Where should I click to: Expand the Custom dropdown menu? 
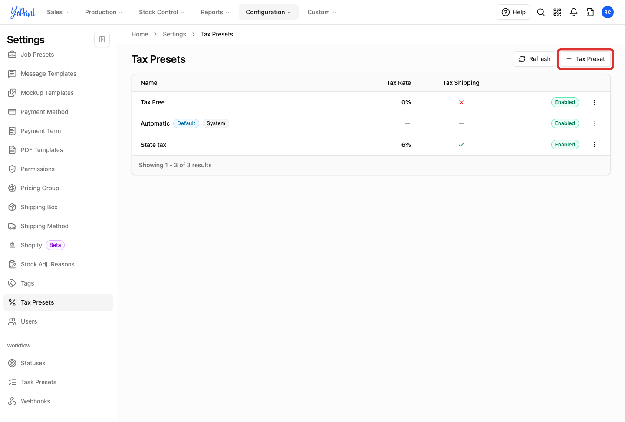coord(322,12)
